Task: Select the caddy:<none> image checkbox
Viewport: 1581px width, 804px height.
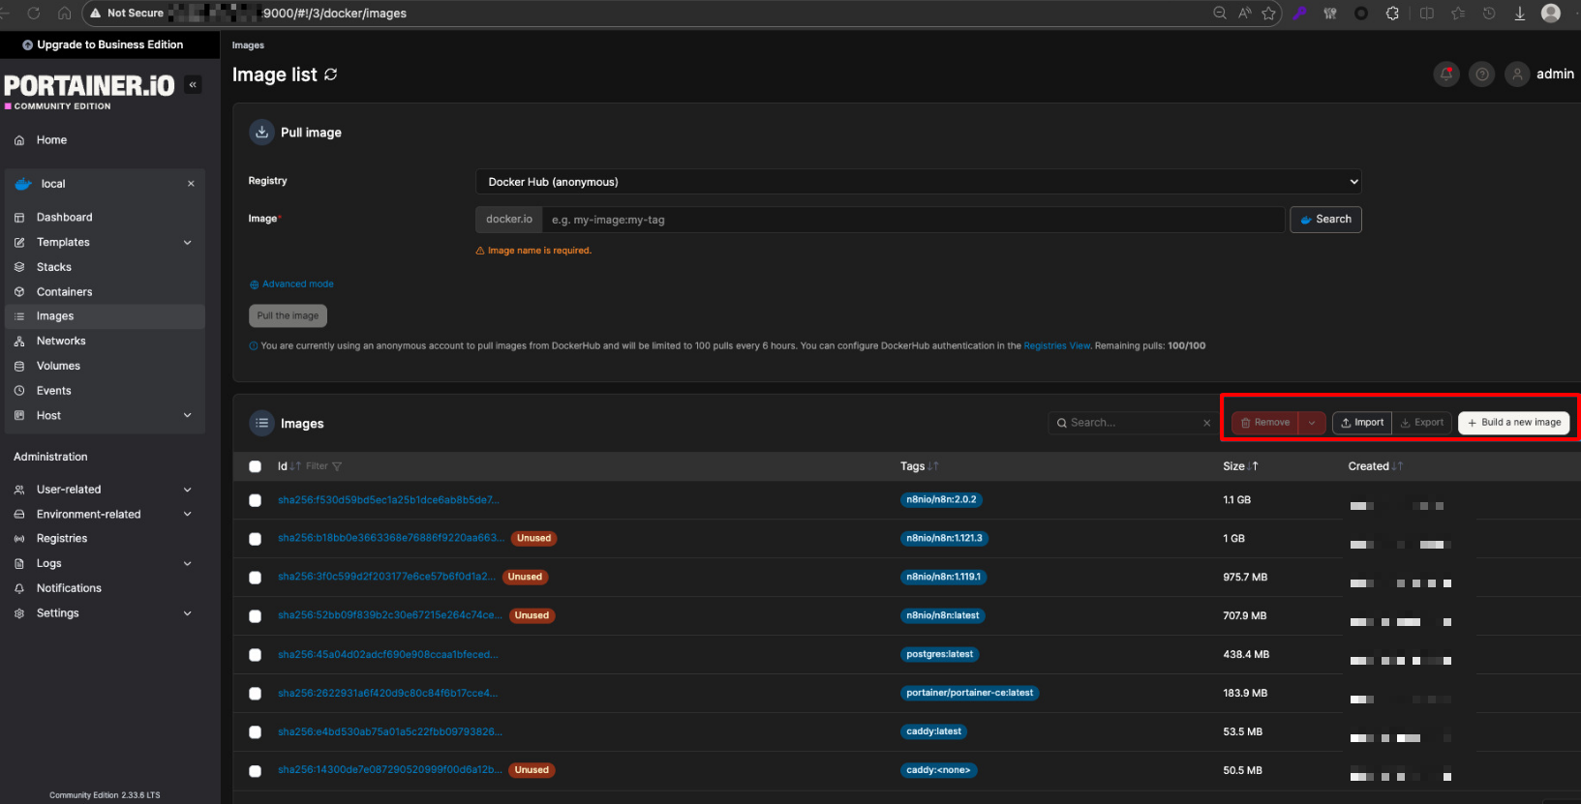Action: click(256, 771)
